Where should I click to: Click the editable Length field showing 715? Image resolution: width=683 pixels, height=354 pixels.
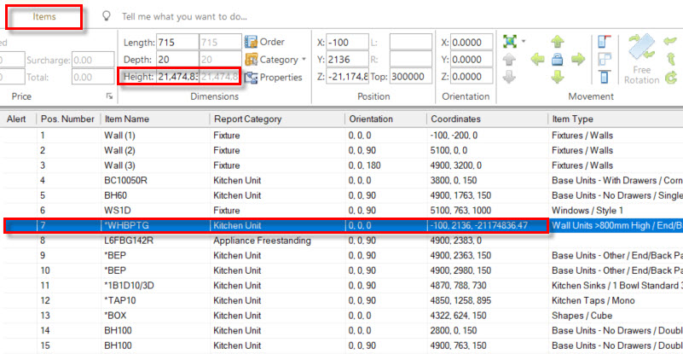tap(177, 43)
